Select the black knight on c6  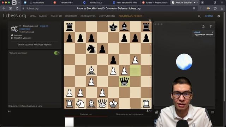click(91, 49)
